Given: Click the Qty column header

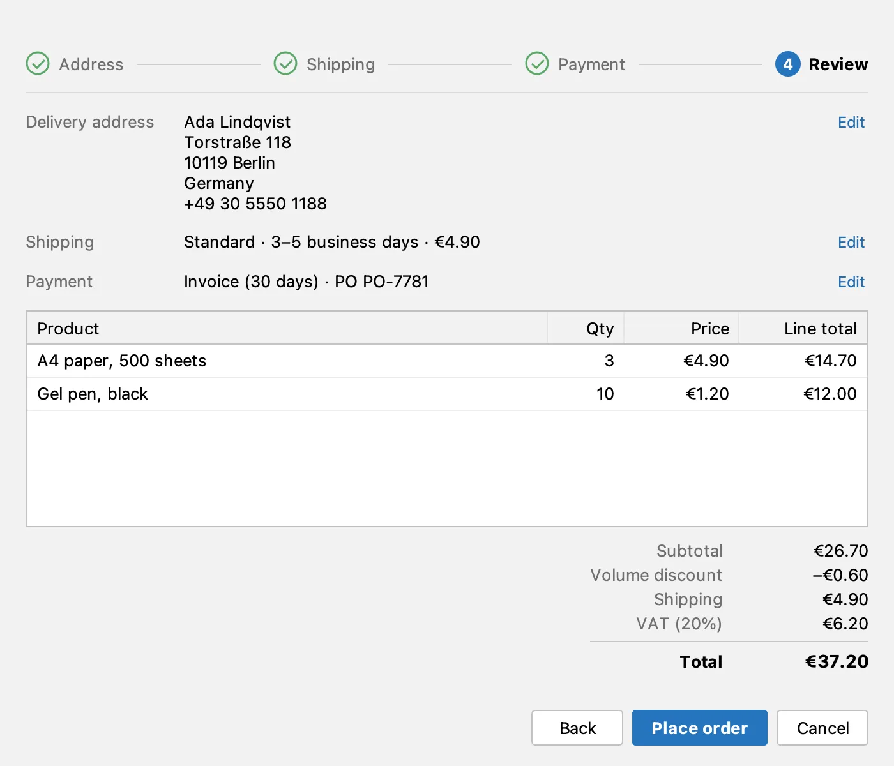Looking at the screenshot, I should coord(586,328).
